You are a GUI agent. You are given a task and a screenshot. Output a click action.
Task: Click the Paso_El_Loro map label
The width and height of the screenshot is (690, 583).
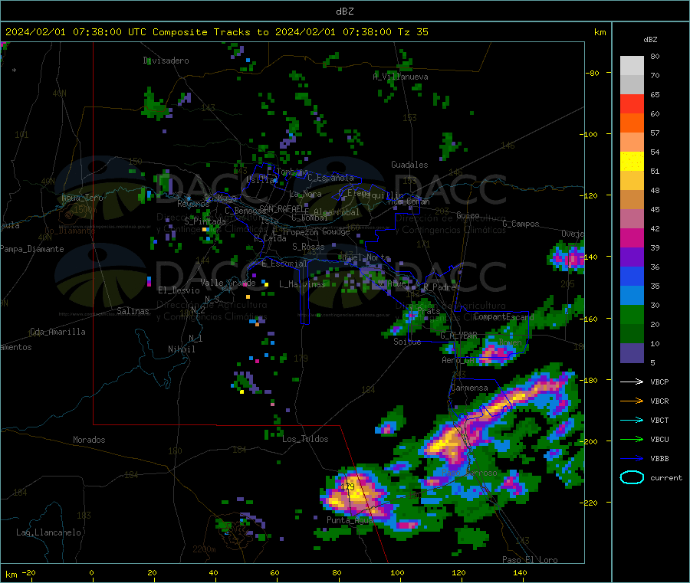click(530, 560)
